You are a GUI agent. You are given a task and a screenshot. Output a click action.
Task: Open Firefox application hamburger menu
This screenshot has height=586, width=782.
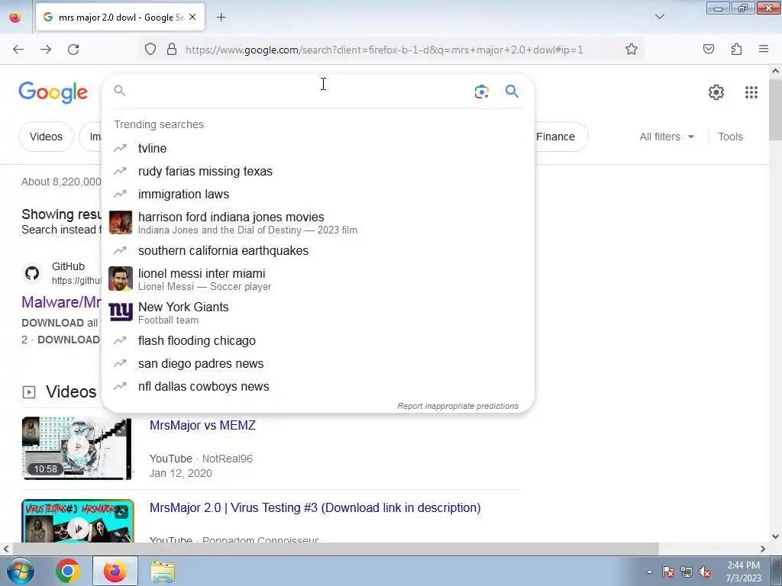(764, 49)
